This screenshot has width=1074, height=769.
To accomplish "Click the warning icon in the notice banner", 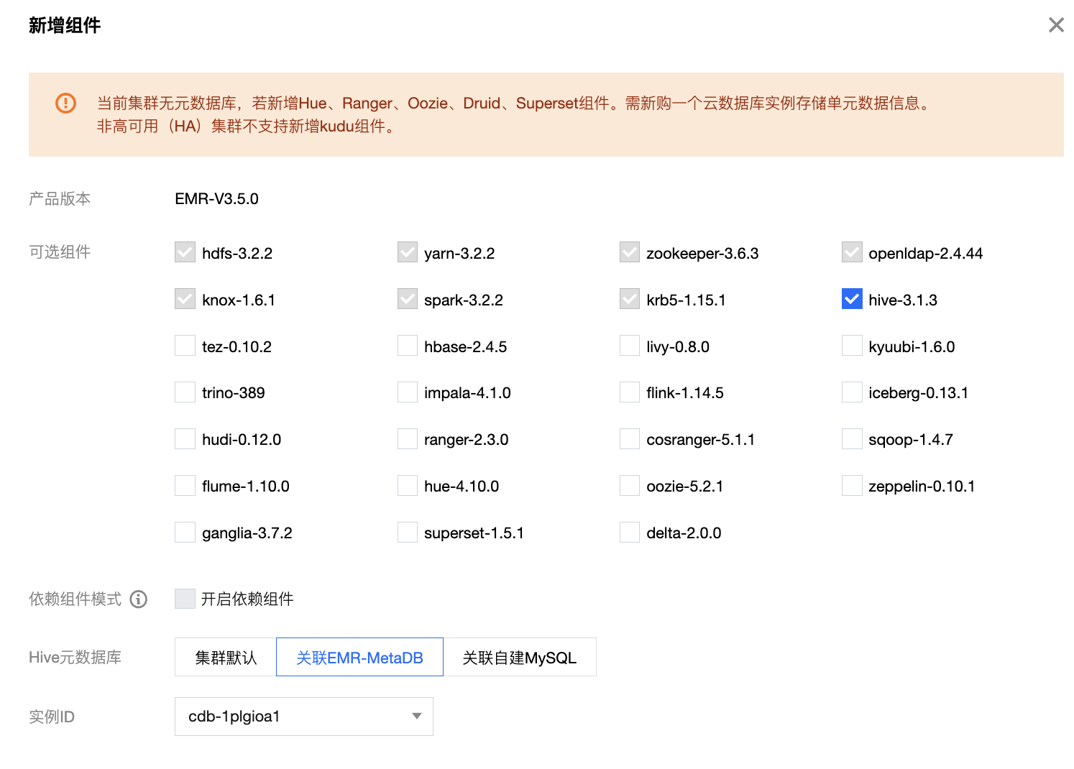I will 65,103.
